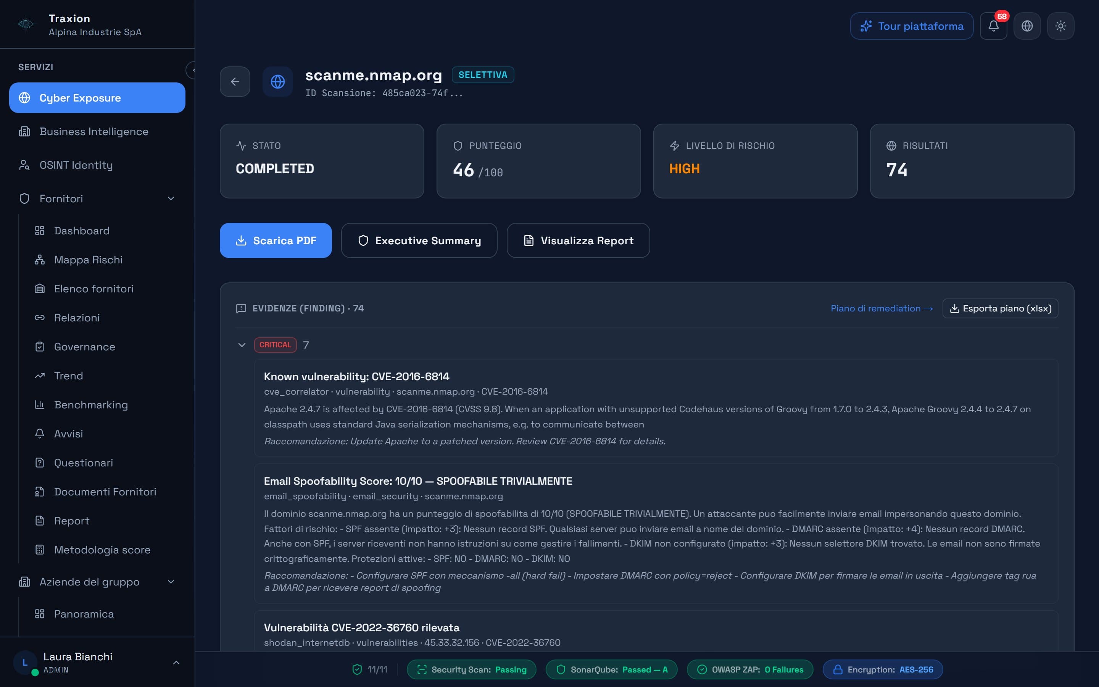Click the Benchmarking bar chart icon
This screenshot has width=1099, height=687.
pos(40,405)
